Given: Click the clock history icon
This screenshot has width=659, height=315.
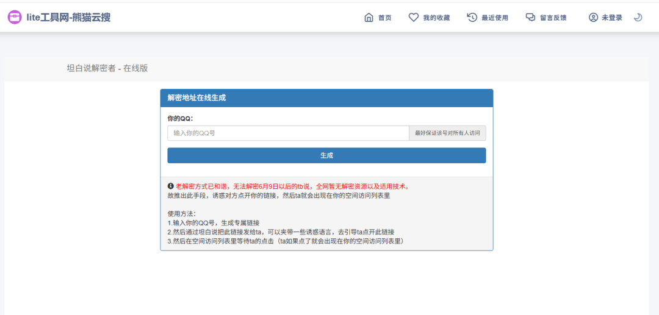Looking at the screenshot, I should tap(472, 18).
